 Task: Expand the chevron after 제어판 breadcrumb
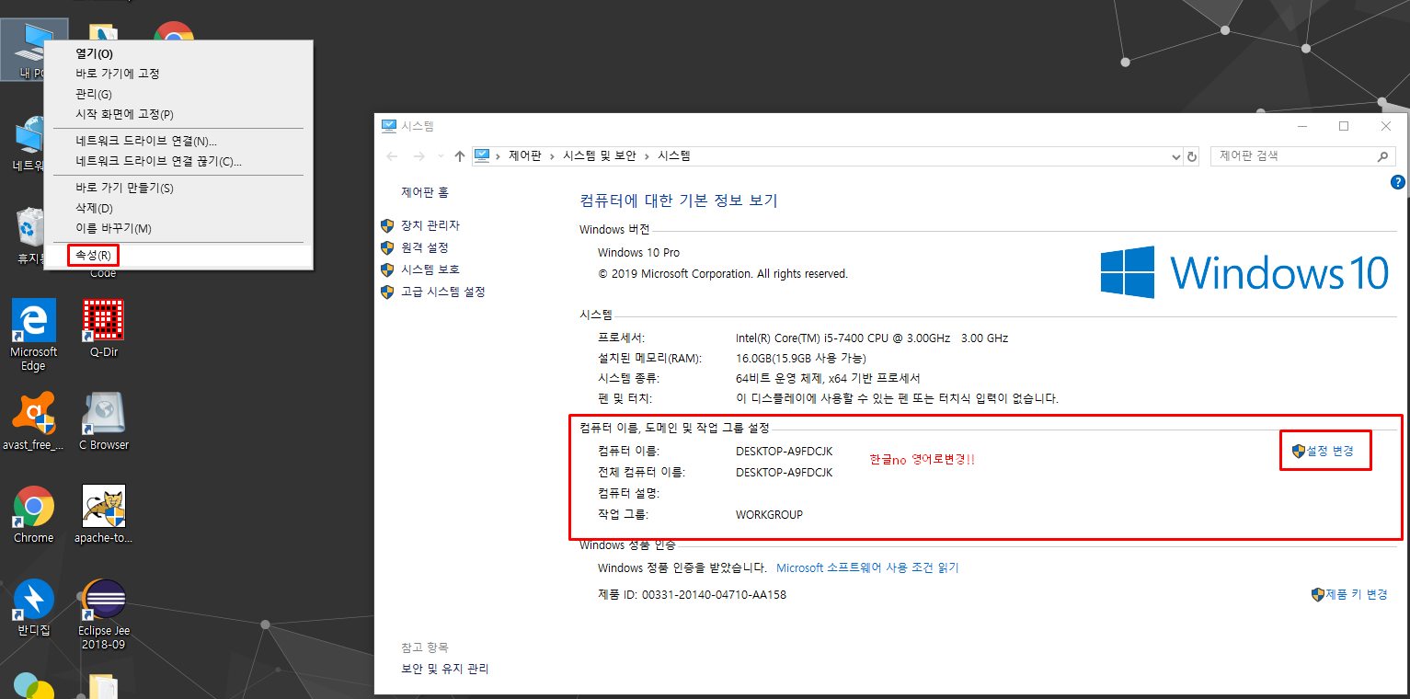552,156
